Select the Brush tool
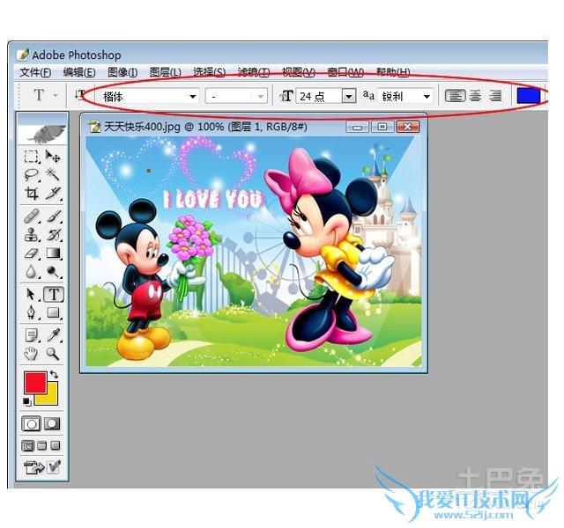Image resolution: width=564 pixels, height=528 pixels. (53, 216)
